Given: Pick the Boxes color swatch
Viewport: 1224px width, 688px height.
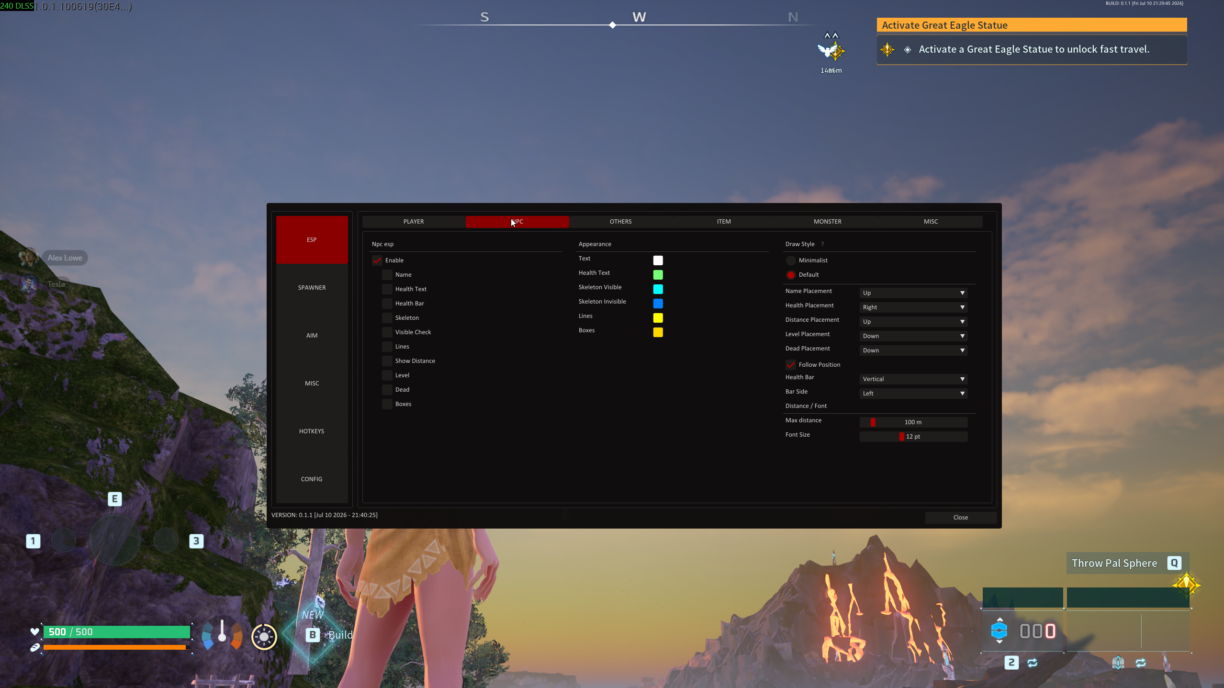Looking at the screenshot, I should point(658,332).
